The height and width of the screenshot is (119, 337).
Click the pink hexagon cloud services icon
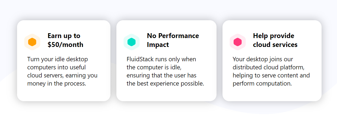[x=238, y=42]
